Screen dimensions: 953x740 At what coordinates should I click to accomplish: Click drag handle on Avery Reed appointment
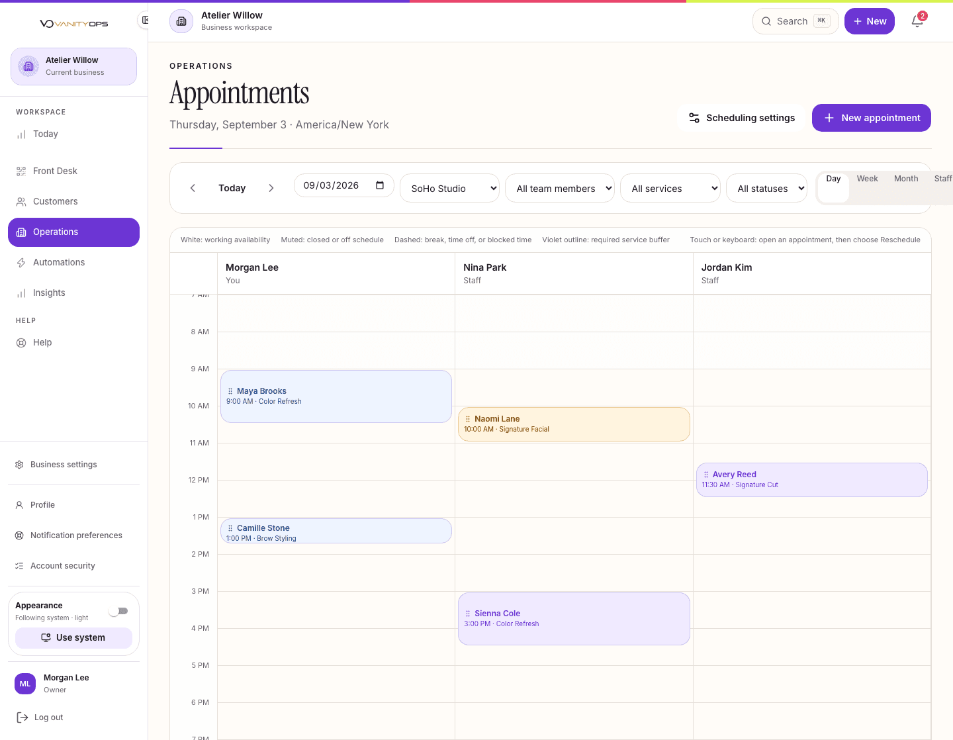coord(706,475)
